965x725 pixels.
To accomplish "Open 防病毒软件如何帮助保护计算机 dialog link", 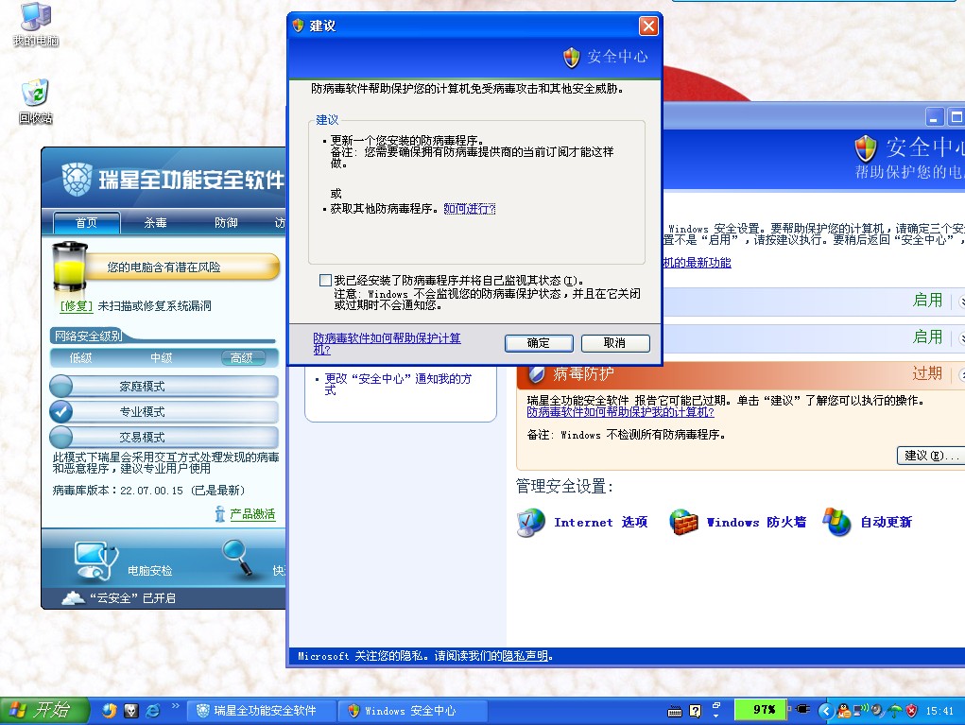I will [x=387, y=343].
